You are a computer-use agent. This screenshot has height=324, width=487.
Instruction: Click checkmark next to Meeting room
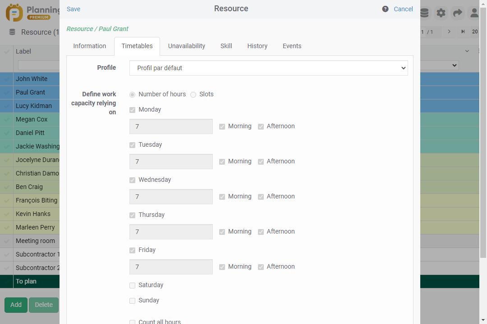(6, 241)
